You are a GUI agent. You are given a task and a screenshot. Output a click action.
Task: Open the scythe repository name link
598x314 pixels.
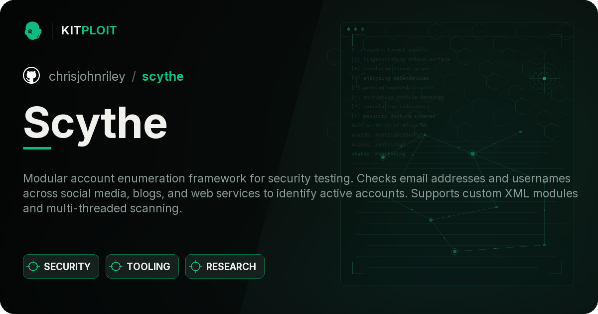[163, 77]
